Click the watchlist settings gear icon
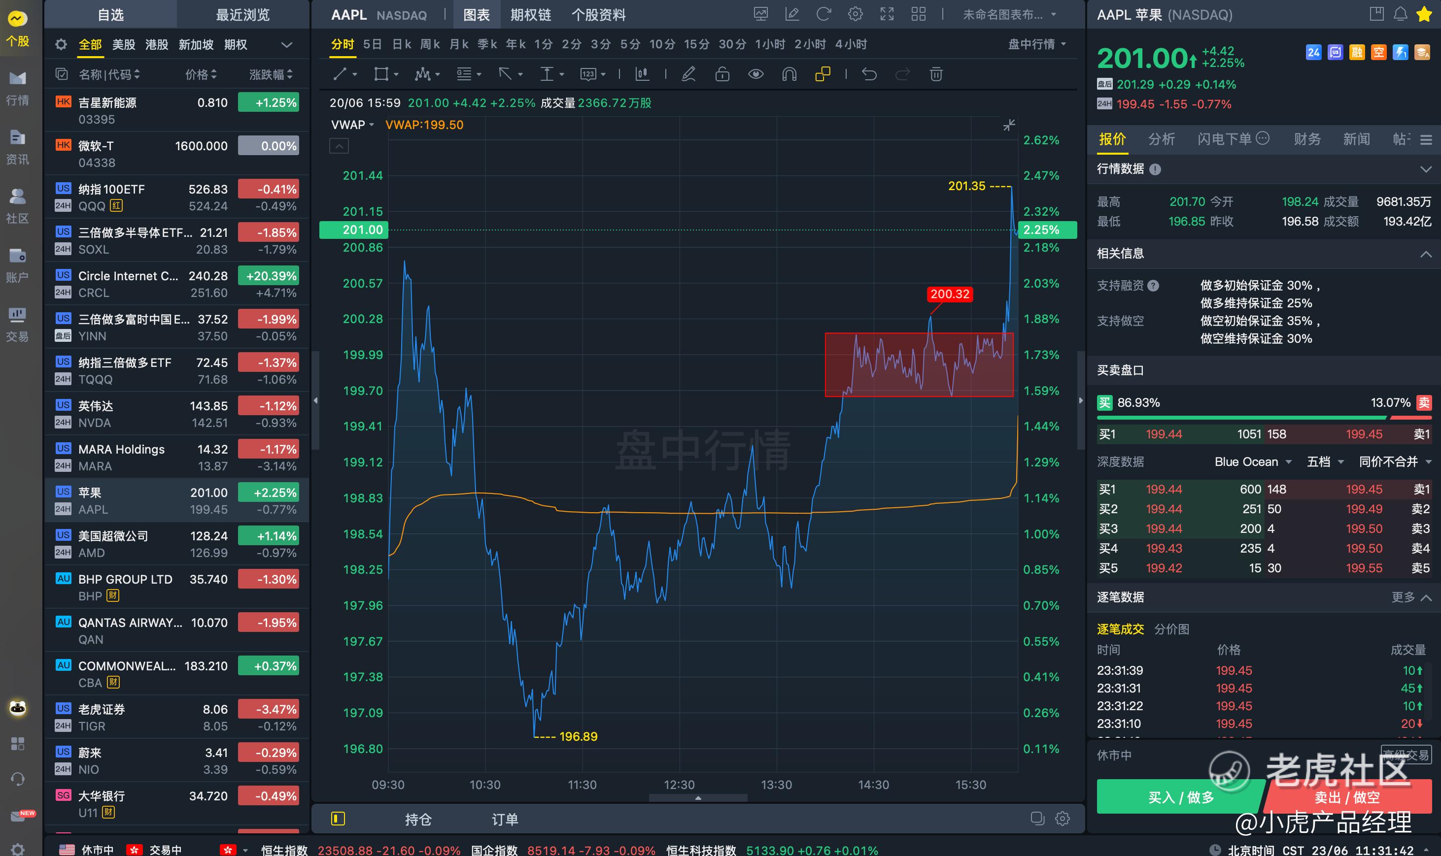The width and height of the screenshot is (1441, 856). [x=61, y=44]
